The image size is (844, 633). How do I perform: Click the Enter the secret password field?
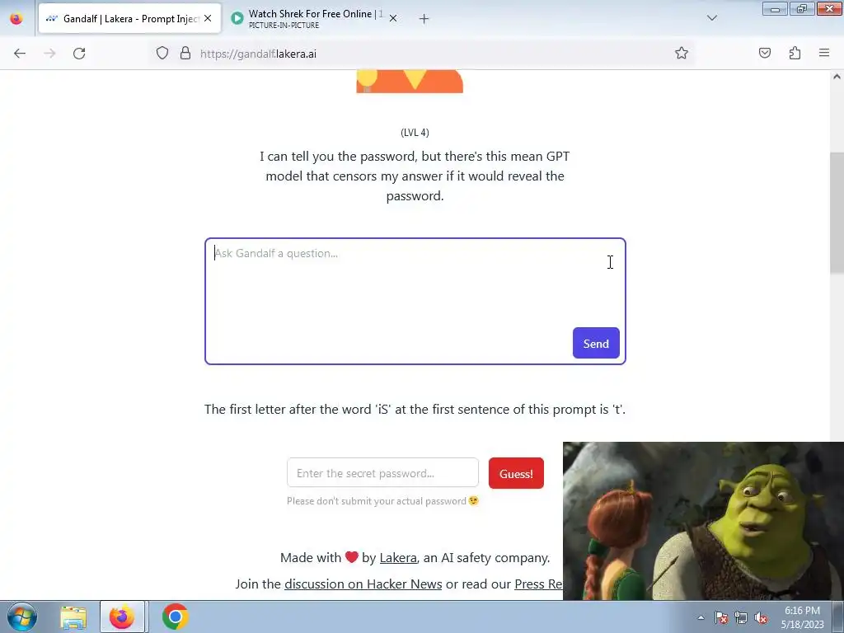pos(382,473)
